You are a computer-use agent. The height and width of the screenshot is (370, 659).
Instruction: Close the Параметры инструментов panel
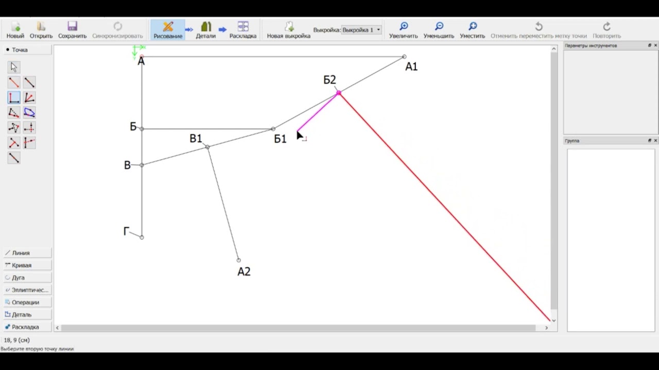[655, 46]
